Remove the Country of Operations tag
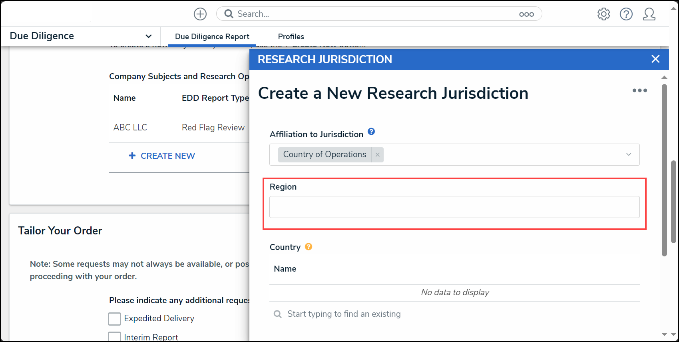Image resolution: width=679 pixels, height=342 pixels. tap(377, 154)
